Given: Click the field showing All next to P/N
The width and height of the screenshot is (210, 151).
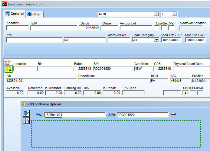Looking at the screenshot, I should 85,40.
